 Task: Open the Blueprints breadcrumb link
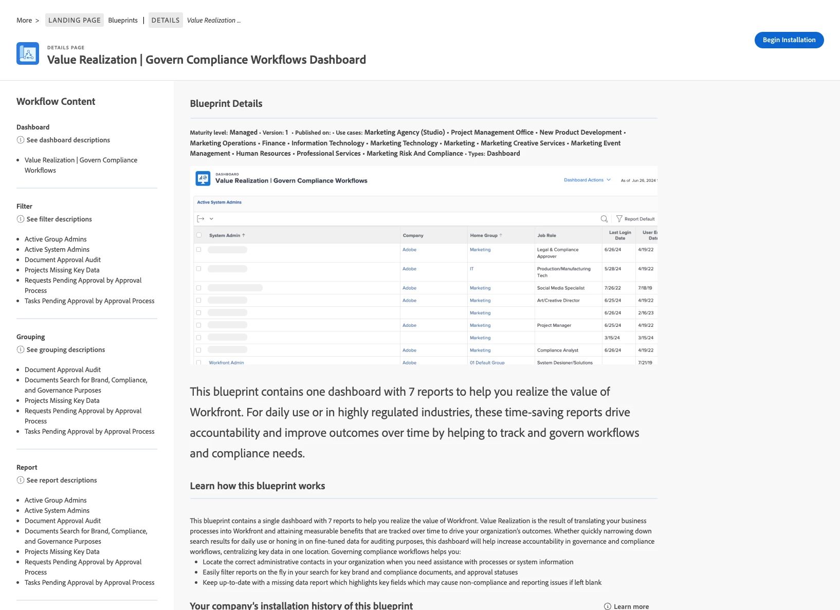click(x=123, y=21)
